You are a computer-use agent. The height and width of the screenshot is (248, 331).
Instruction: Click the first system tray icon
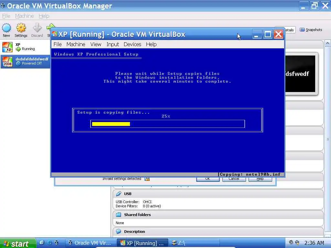(x=291, y=242)
